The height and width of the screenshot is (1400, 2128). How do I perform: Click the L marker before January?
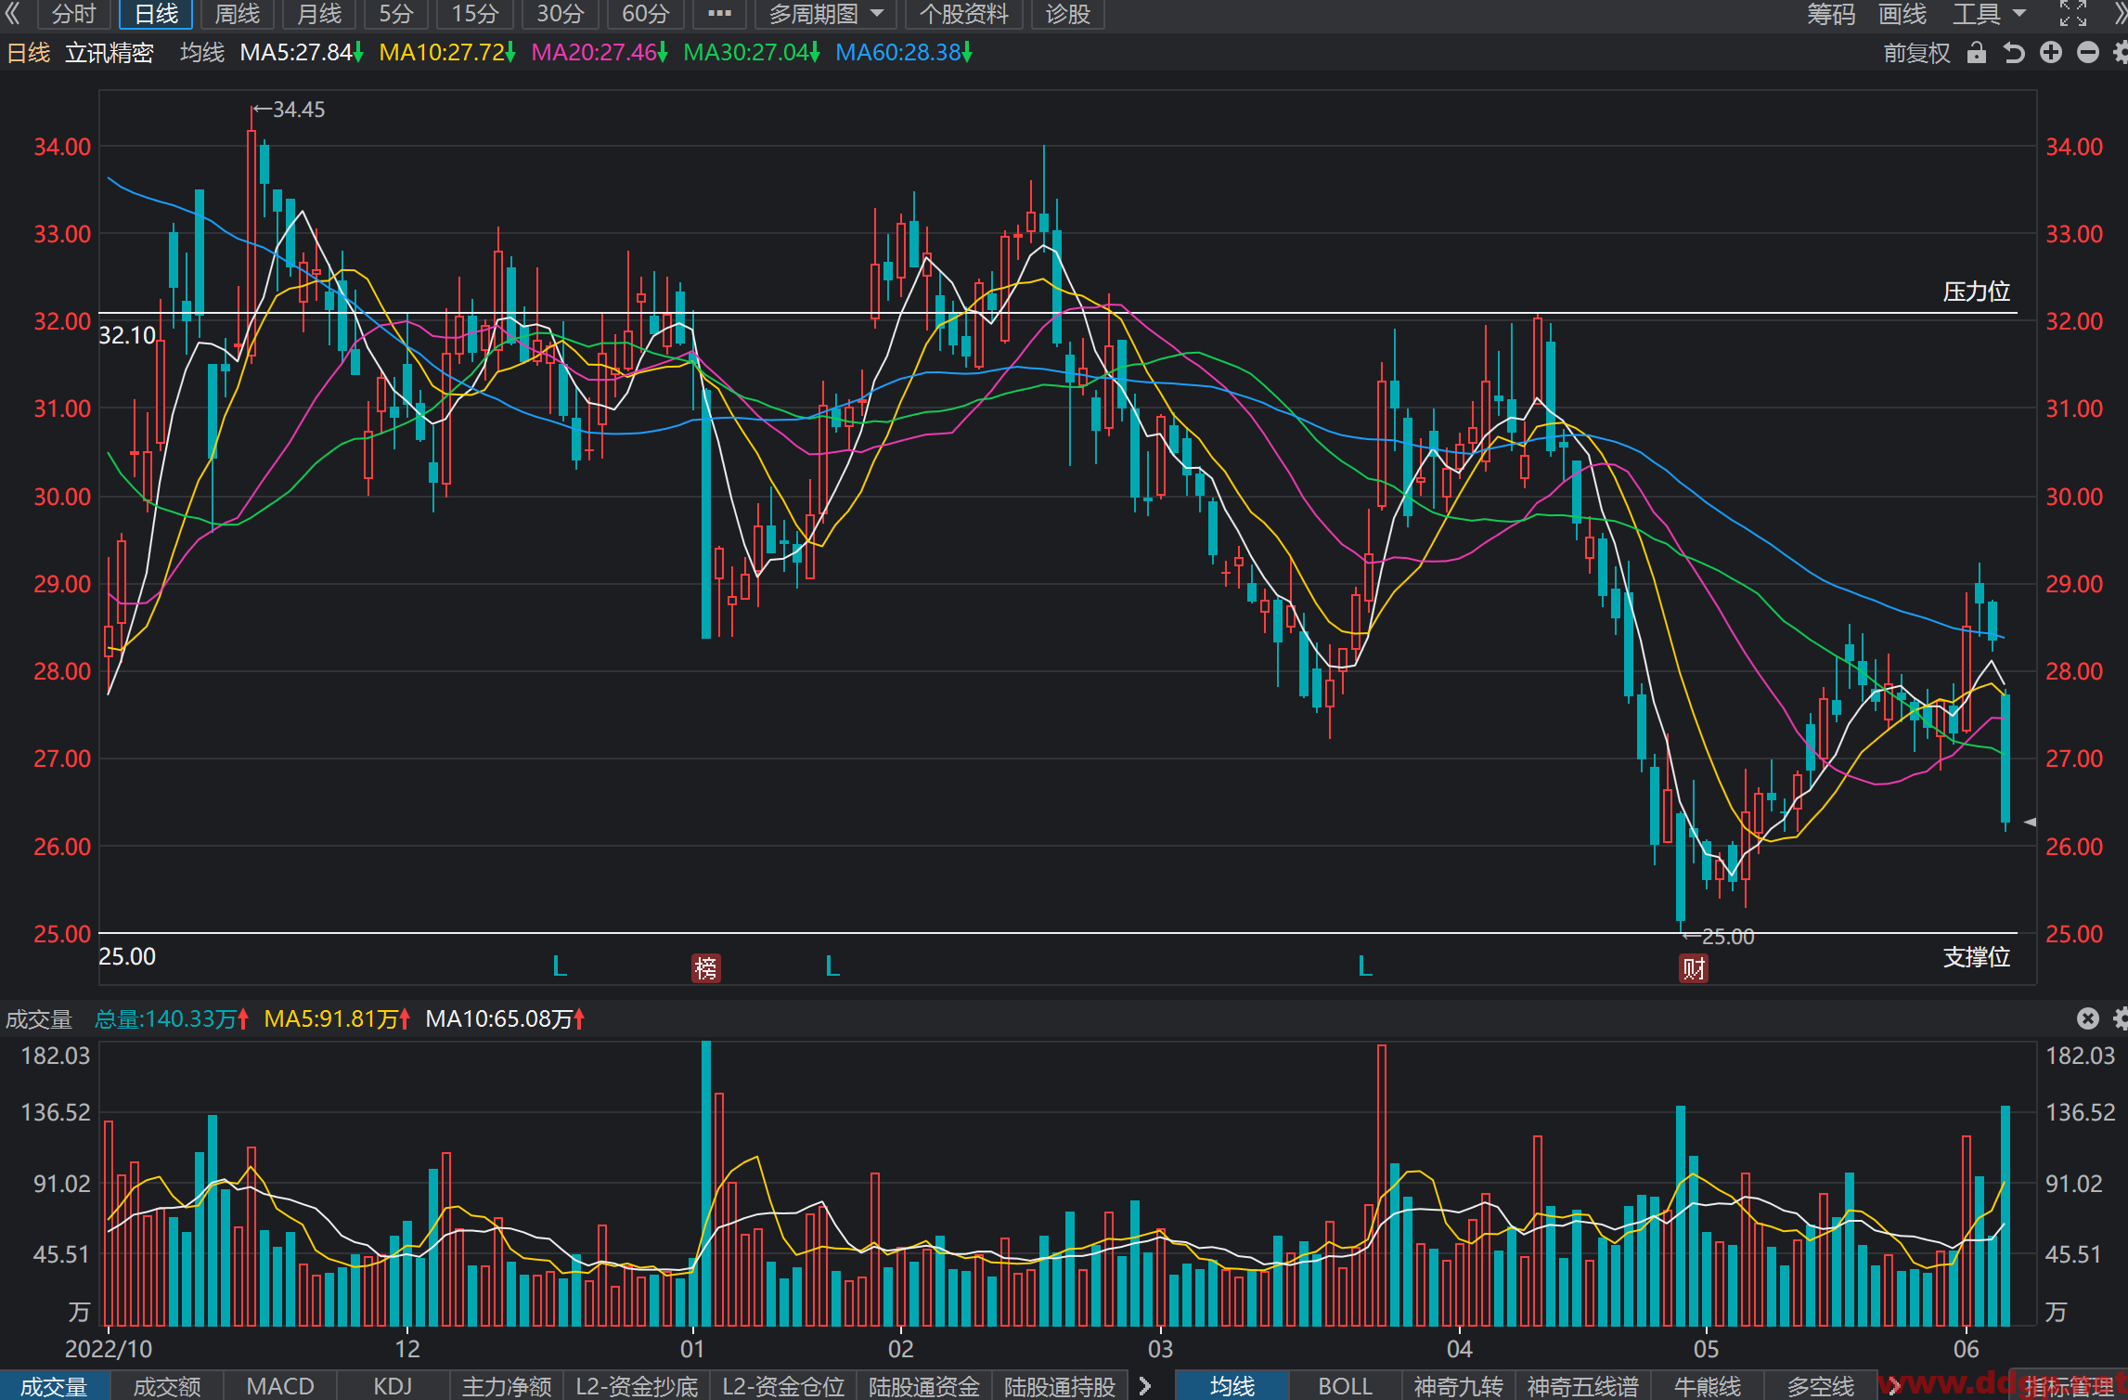point(560,966)
